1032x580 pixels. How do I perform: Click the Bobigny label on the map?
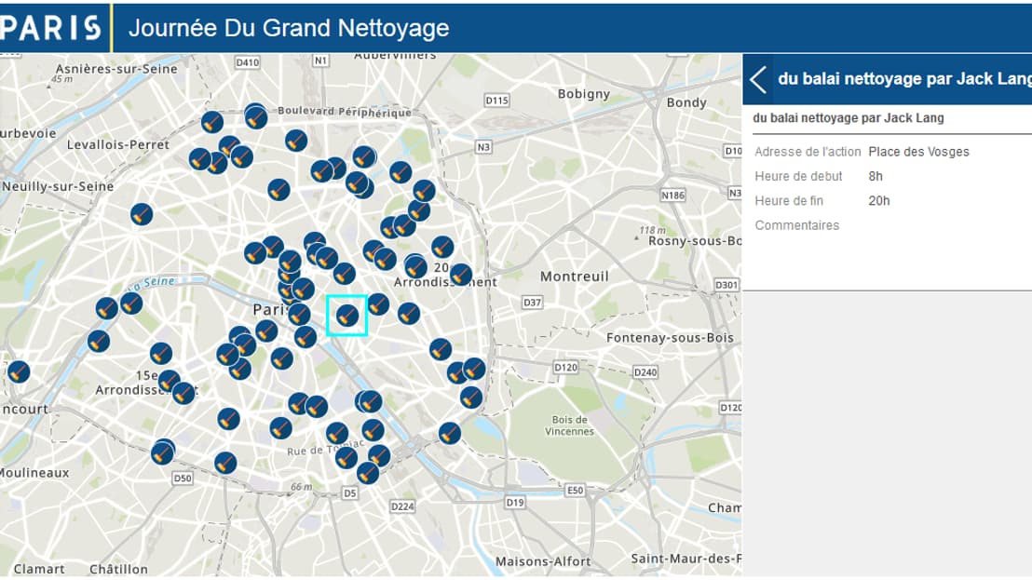pyautogui.click(x=583, y=94)
